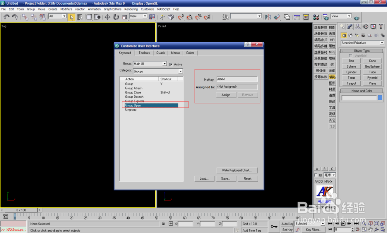
Task: Open the reference coordinate View dropdown
Action: click(138, 16)
